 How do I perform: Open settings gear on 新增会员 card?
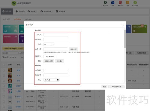[x=16, y=36]
